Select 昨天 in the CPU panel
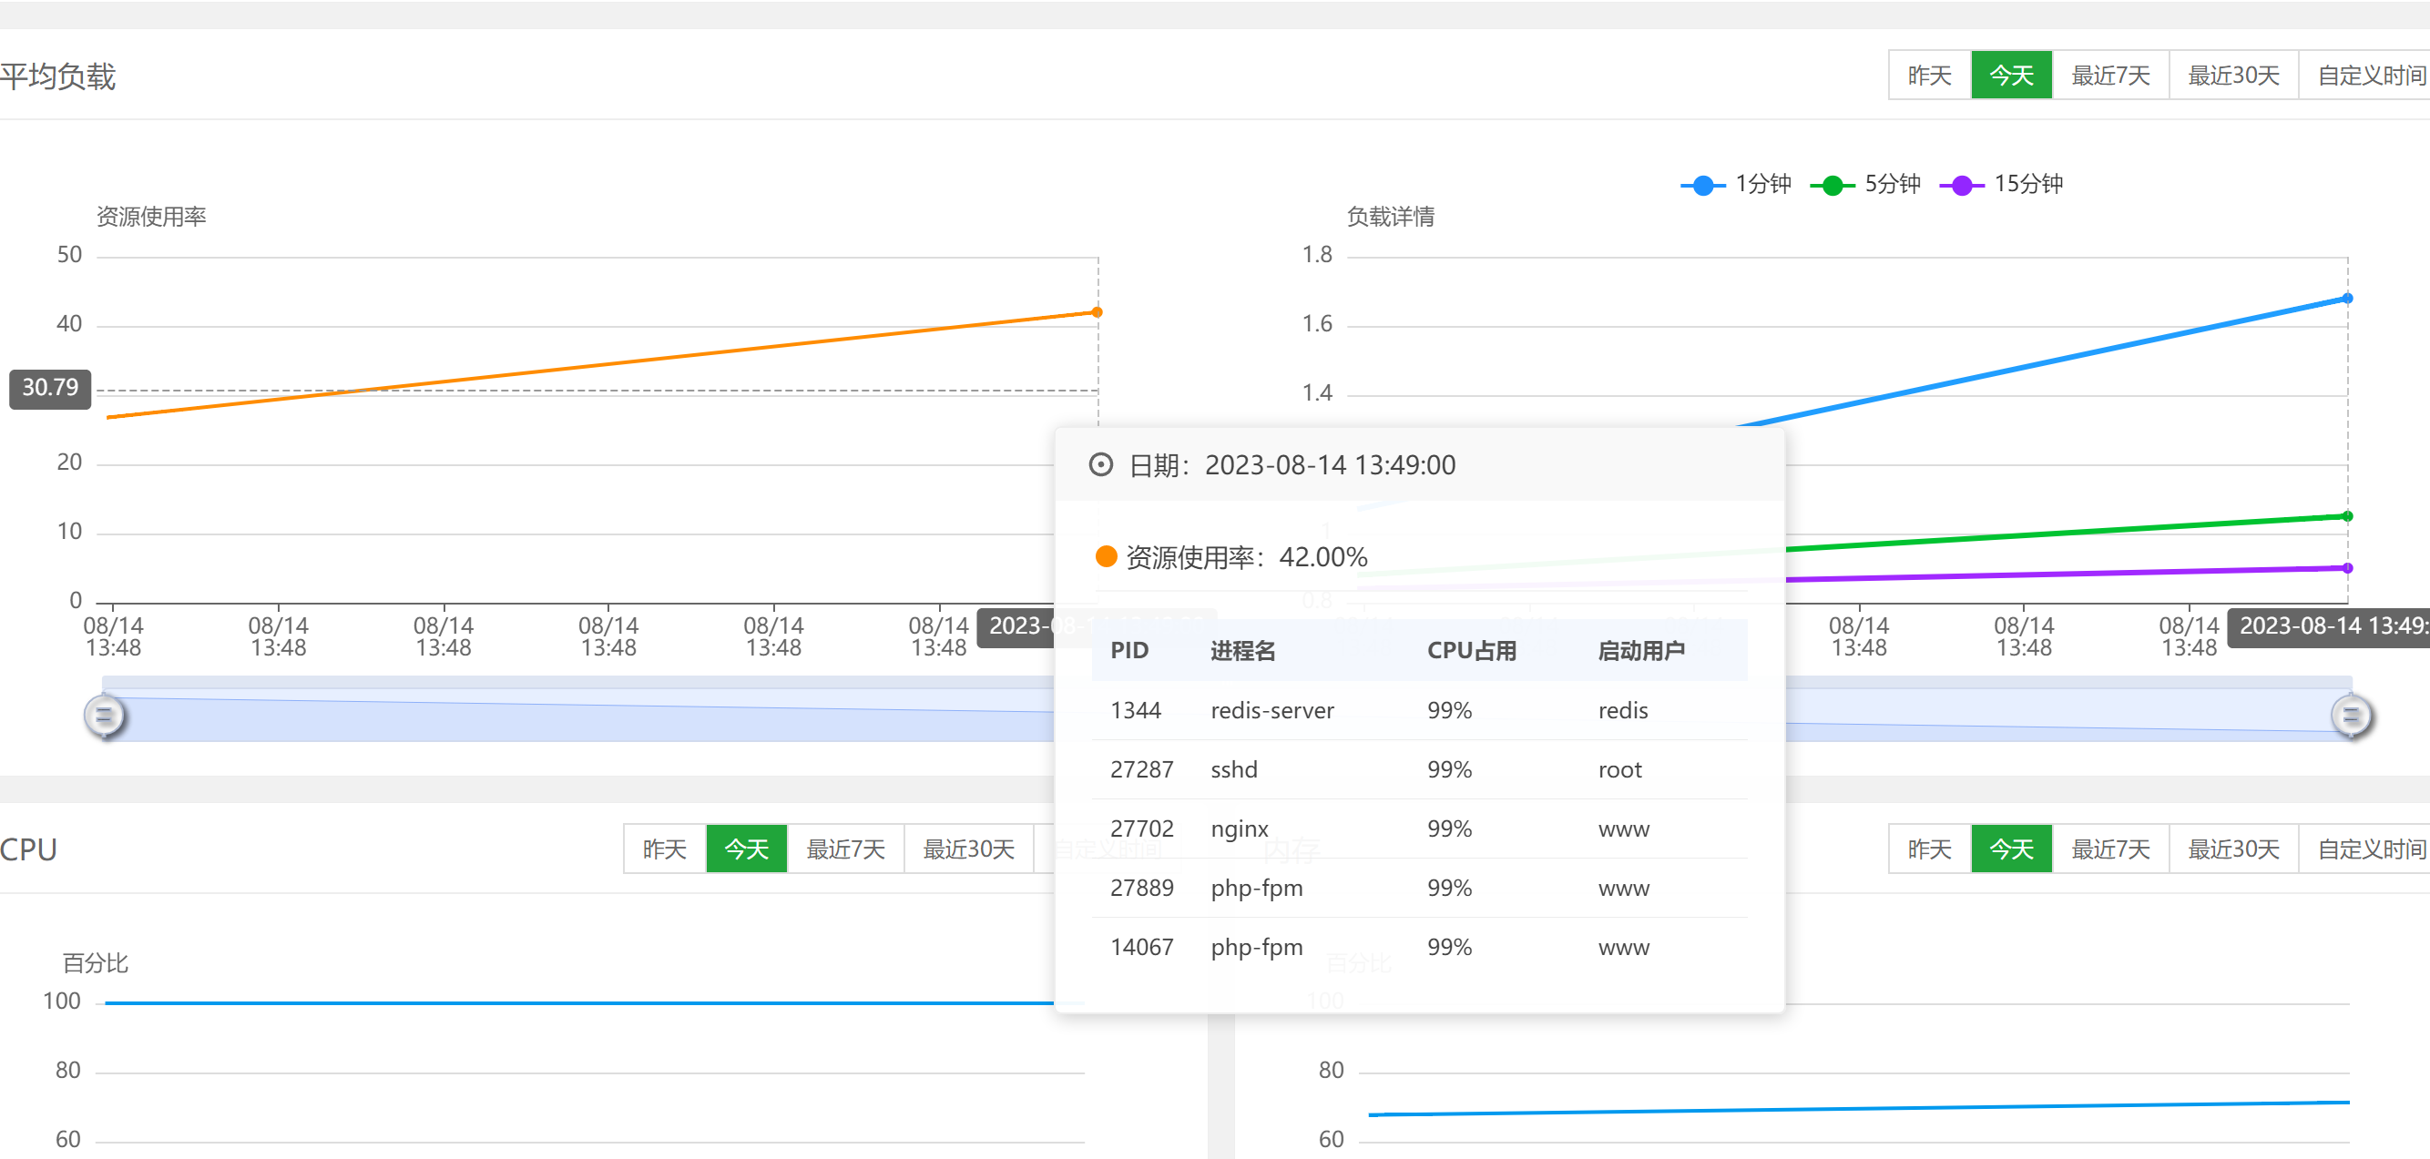Image resolution: width=2430 pixels, height=1159 pixels. 664,849
